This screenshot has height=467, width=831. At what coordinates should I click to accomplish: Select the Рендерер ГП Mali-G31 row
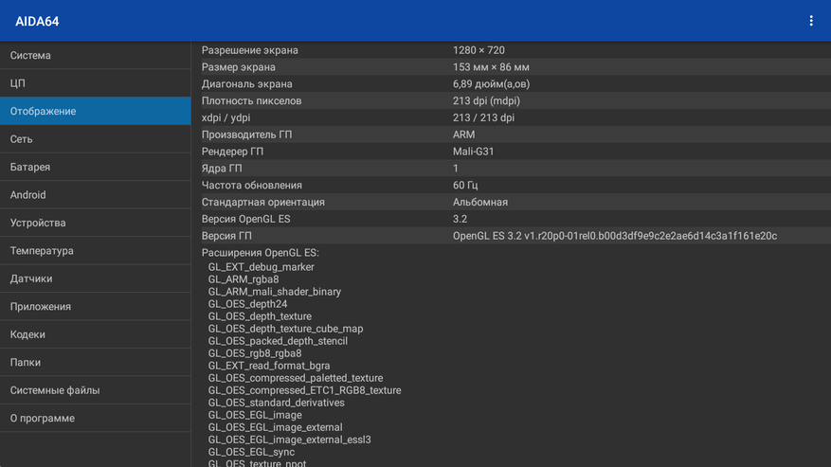coord(512,152)
